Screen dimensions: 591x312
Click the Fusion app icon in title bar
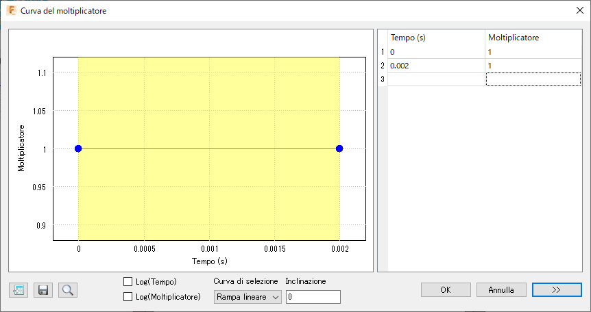[12, 10]
